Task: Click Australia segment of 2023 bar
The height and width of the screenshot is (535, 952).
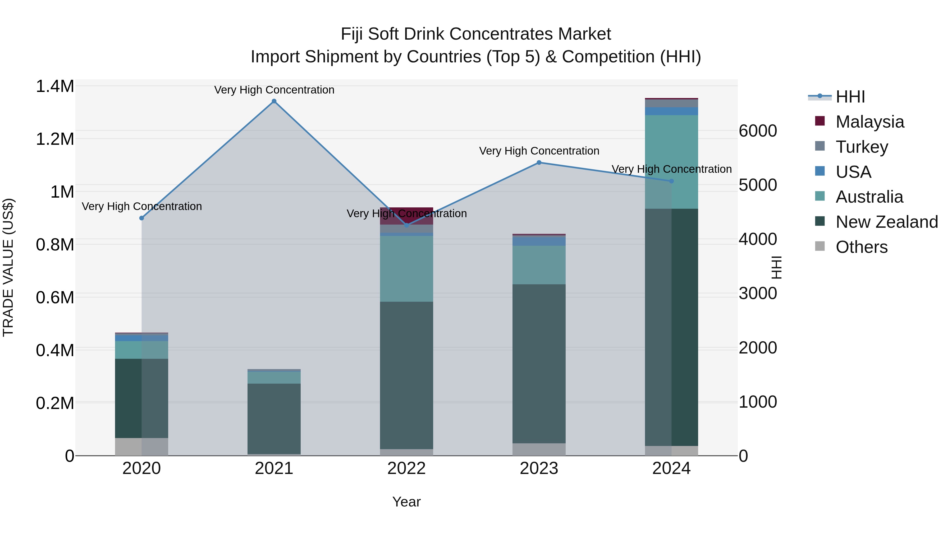Action: [539, 265]
